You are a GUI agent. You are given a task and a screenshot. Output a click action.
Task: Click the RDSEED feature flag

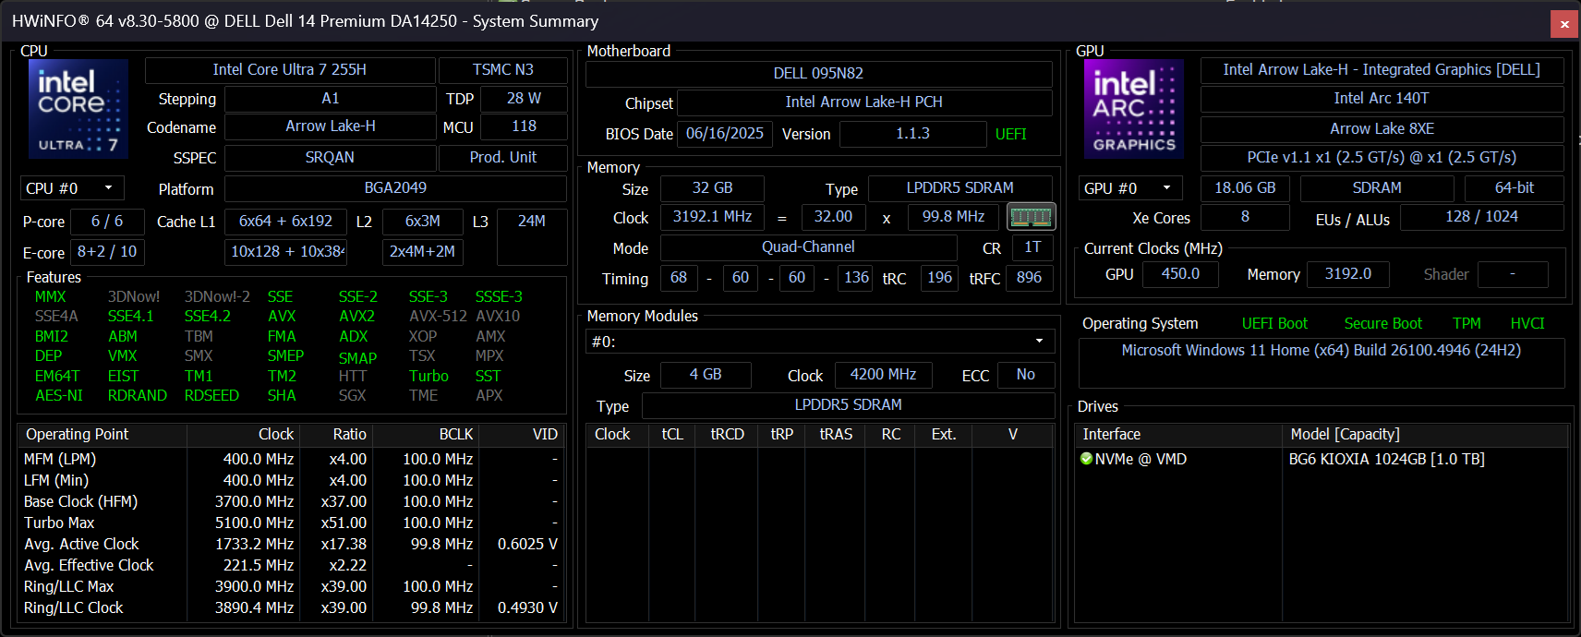pyautogui.click(x=211, y=395)
